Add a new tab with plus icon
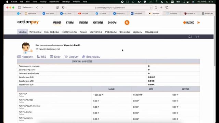This screenshot has width=219, height=123. pos(161,8)
